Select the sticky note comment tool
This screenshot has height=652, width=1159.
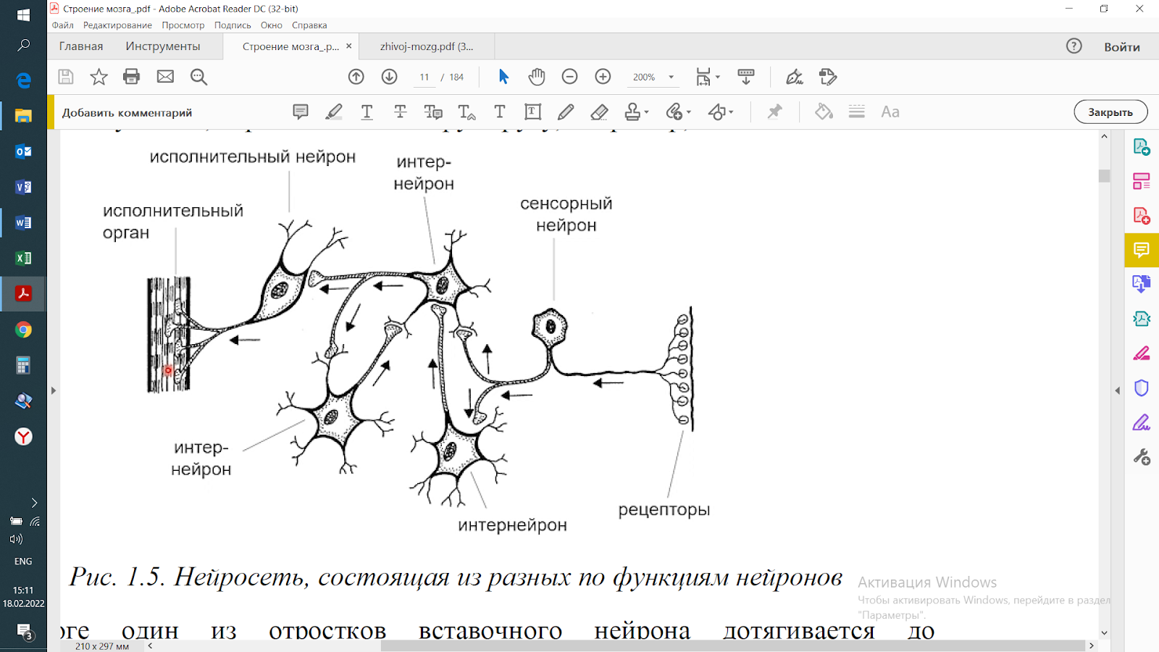[x=301, y=112]
